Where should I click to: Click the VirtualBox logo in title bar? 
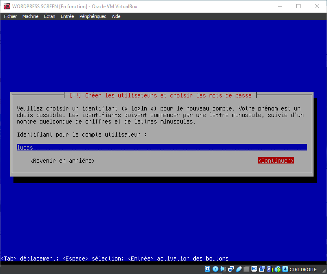click(6, 6)
